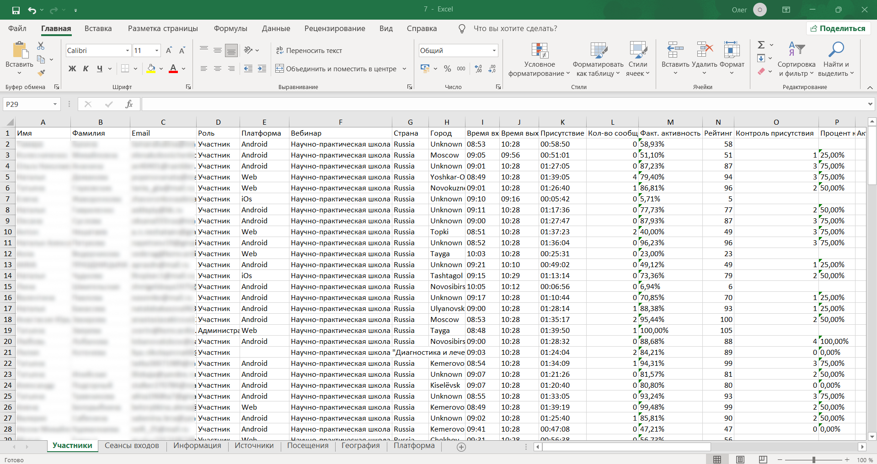877x464 pixels.
Task: Toggle Italic formatting К
Action: click(86, 69)
